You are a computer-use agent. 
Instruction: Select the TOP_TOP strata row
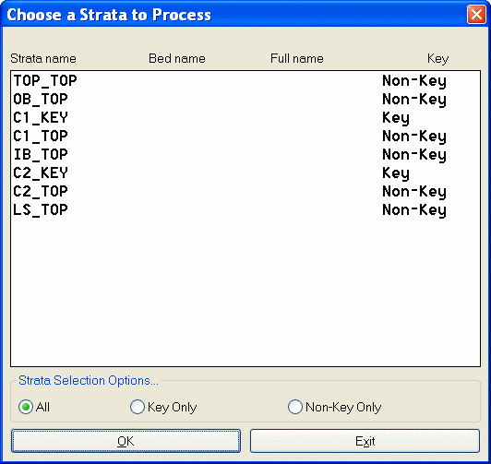pos(245,81)
